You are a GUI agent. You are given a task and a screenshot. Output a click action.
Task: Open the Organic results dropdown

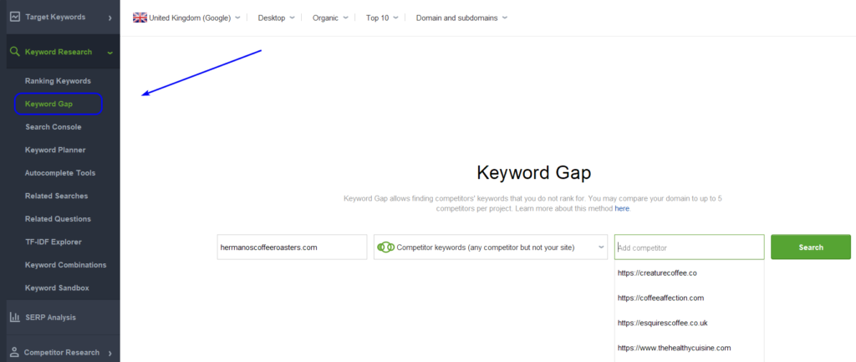coord(330,18)
